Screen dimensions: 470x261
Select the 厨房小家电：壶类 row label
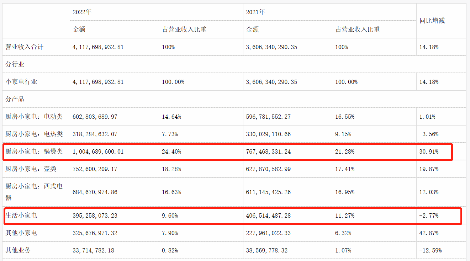pos(31,169)
